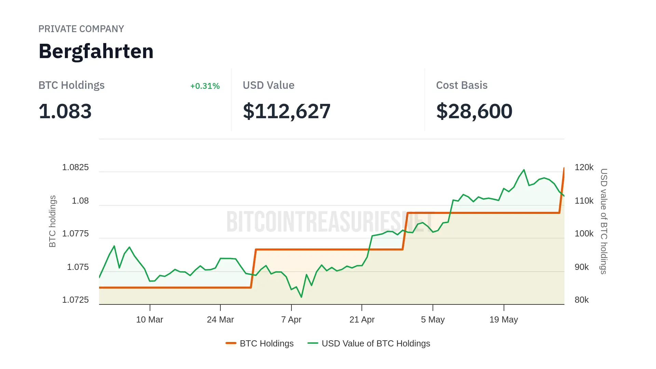Screen dimensions: 656x369
Task: Select the 21 Apr date tick label
Action: coord(362,320)
